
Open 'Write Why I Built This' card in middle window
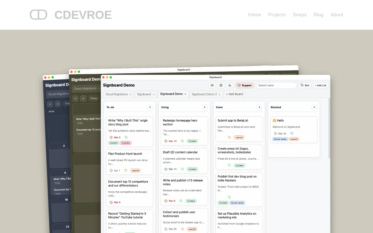click(88, 121)
